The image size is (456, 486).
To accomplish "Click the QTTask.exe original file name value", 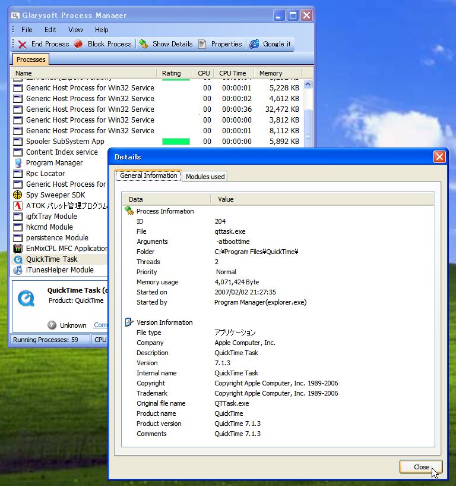I will (x=232, y=403).
